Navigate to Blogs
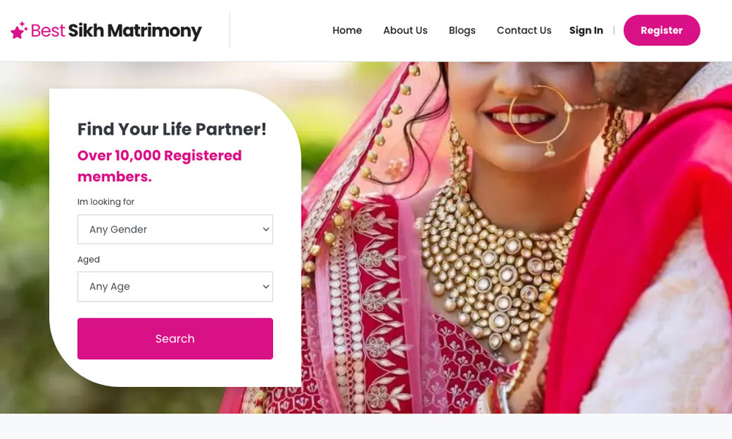Screen dimensions: 732x439 click(x=462, y=30)
